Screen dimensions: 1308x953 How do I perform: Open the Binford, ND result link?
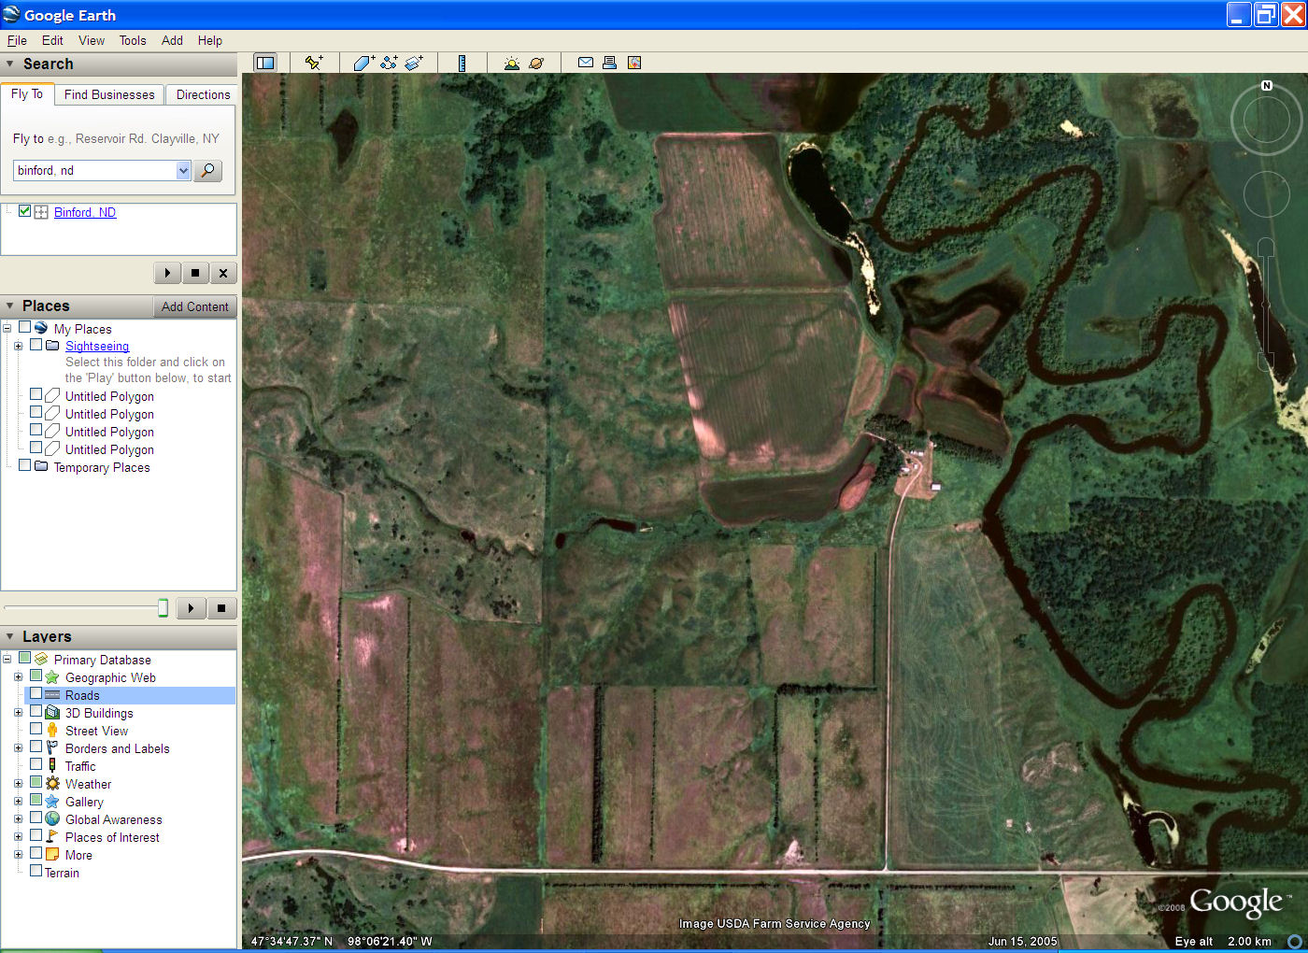coord(85,212)
